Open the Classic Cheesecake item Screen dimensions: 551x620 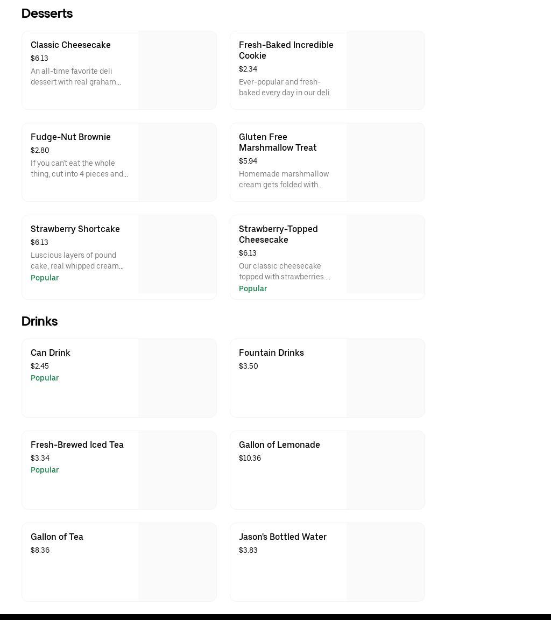(70, 45)
